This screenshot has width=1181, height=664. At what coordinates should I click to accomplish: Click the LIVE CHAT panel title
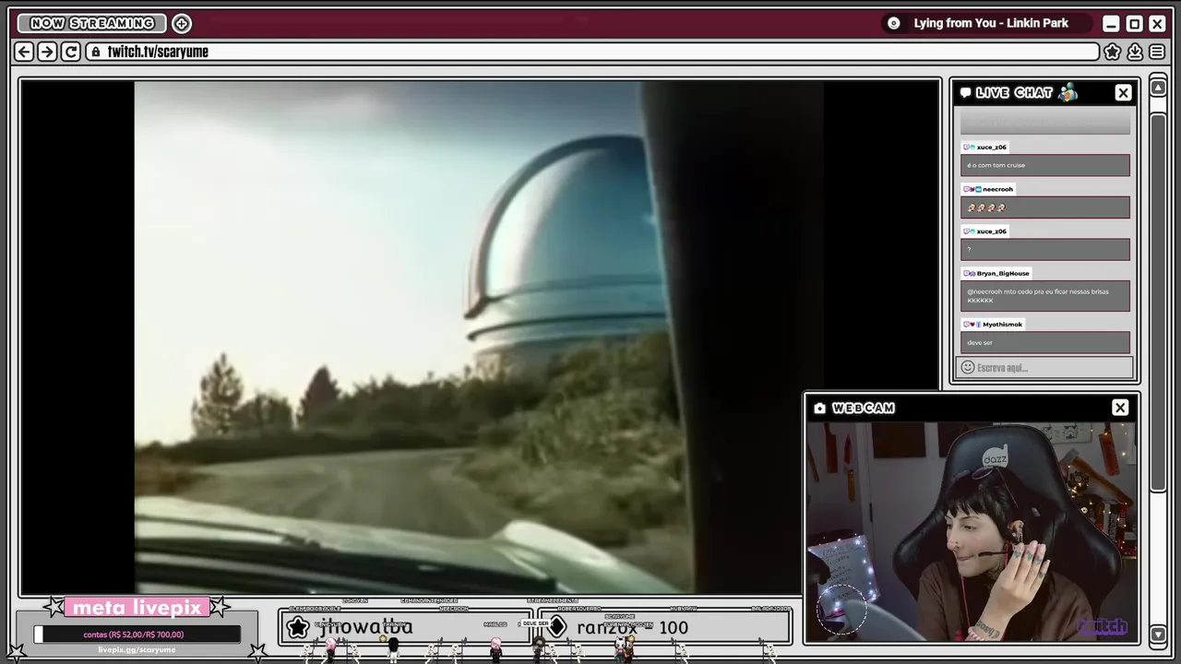[1014, 92]
